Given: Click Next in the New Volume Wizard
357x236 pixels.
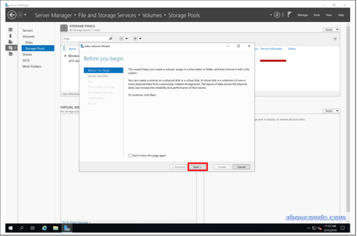Looking at the screenshot, I should (x=197, y=167).
